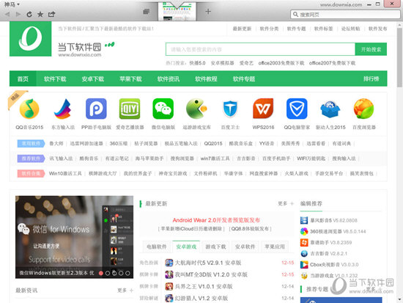
Task: Bookmark the page with the star icon
Action: [40, 14]
